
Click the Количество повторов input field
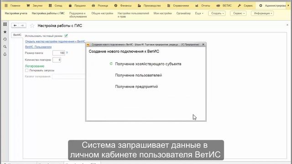[57, 60]
